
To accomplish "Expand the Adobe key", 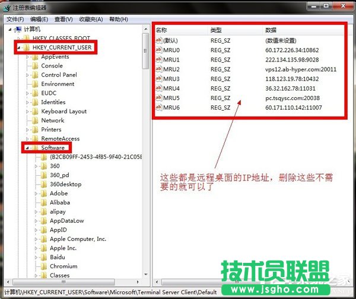I will [x=36, y=194].
